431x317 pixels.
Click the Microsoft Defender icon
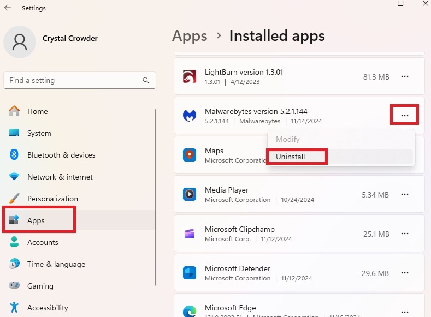[190, 273]
